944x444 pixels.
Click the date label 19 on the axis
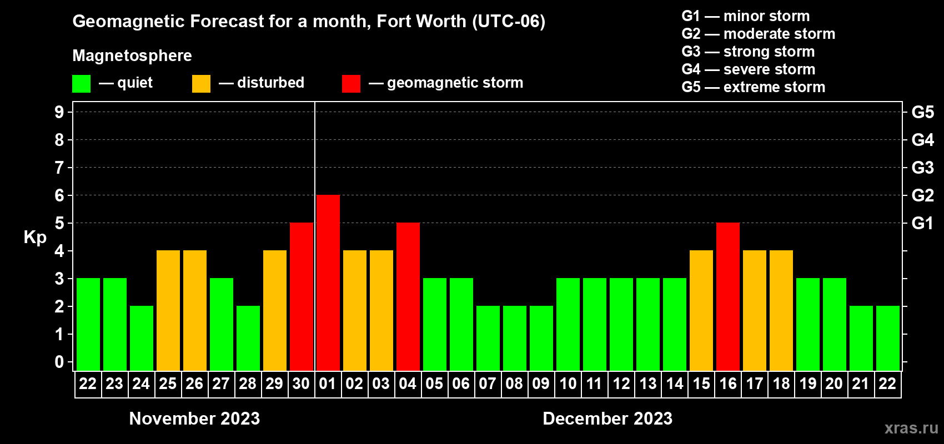807,384
